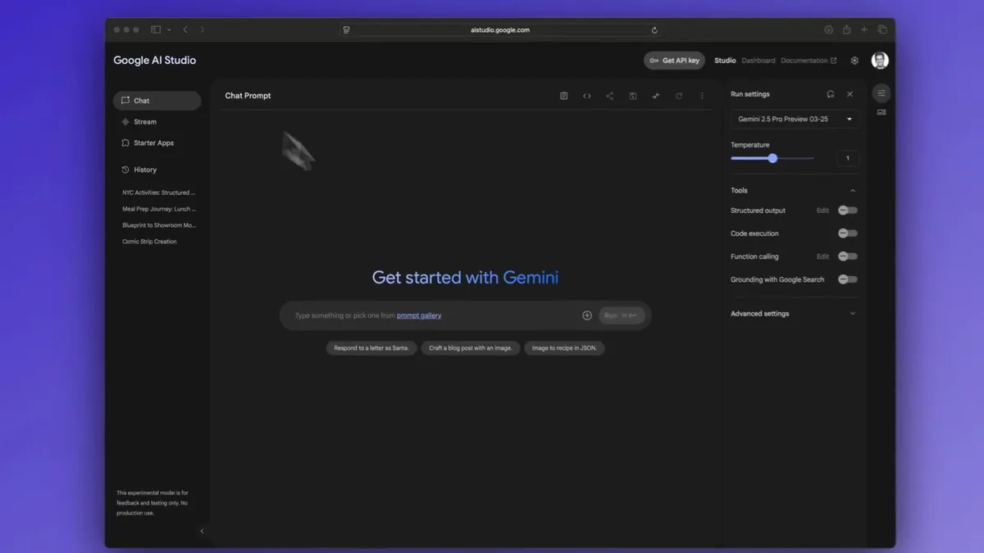Open a new Safari tab with plus
Image resolution: width=984 pixels, height=553 pixels.
click(864, 29)
